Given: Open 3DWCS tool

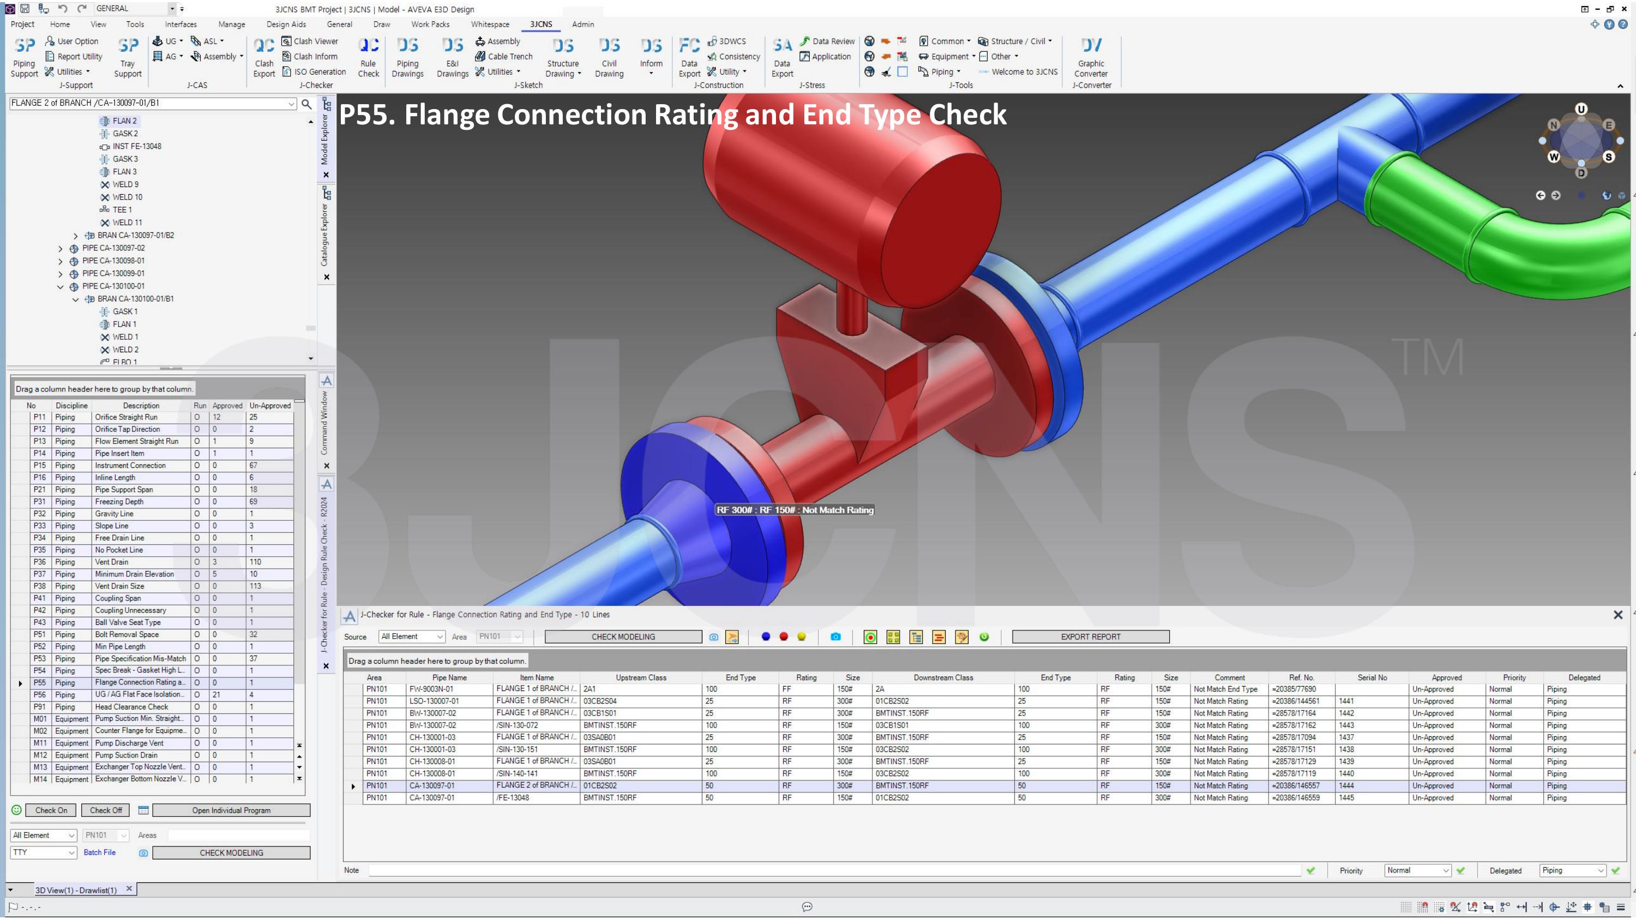Looking at the screenshot, I should point(726,41).
